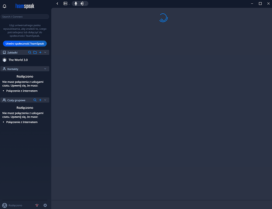
Task: Click the recording REC icon
Action: (65, 3)
